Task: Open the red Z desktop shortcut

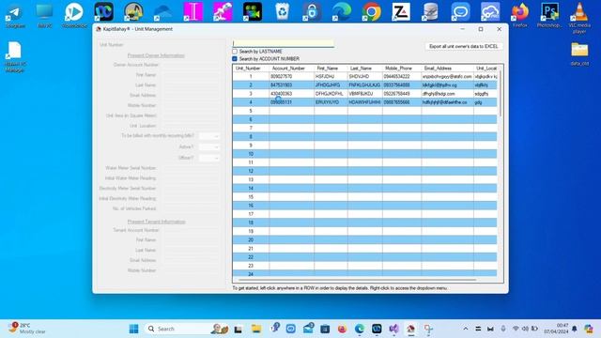Action: click(401, 12)
